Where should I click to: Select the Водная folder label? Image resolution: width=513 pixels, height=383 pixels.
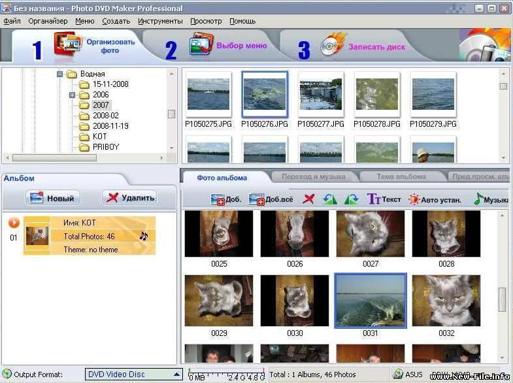93,74
